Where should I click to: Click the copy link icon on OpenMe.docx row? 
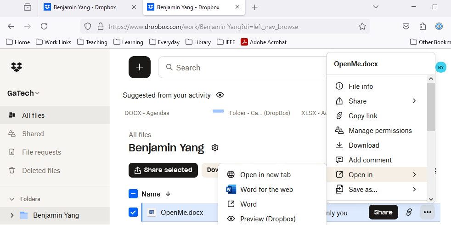coord(408,212)
